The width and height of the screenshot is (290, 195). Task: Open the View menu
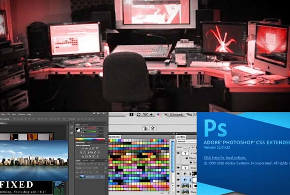(x=14, y=115)
